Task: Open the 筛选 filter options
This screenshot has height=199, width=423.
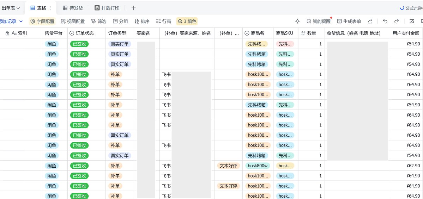Action: [99, 21]
